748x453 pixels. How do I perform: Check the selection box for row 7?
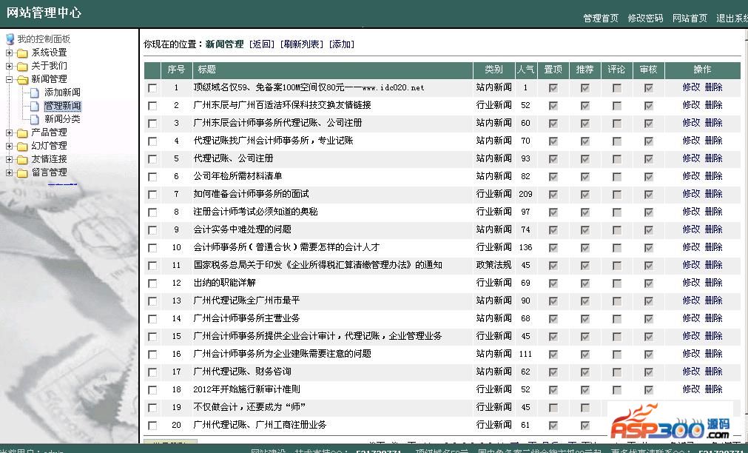point(152,195)
